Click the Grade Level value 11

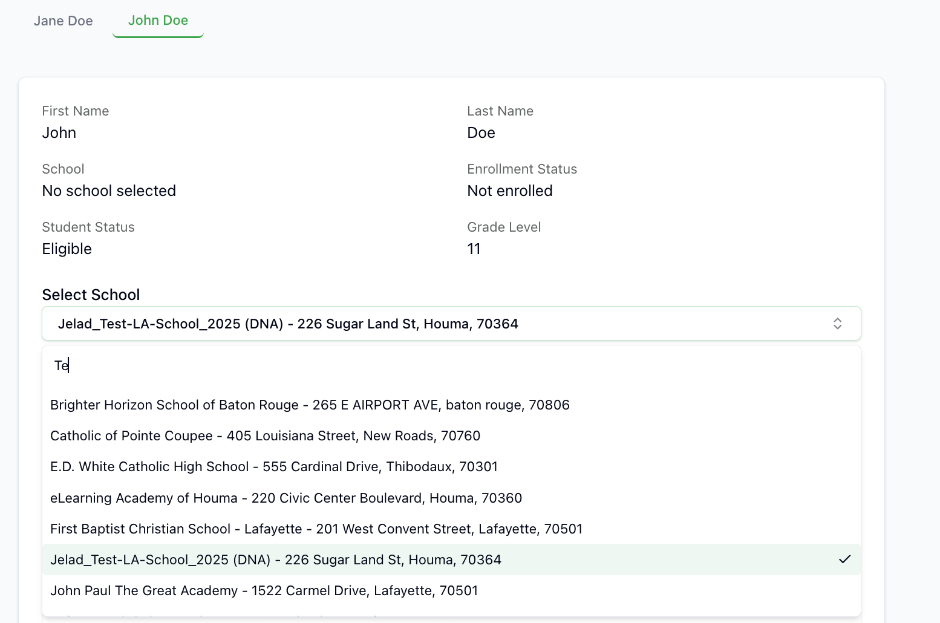pos(474,249)
